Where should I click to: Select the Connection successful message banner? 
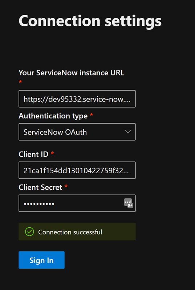(77, 232)
